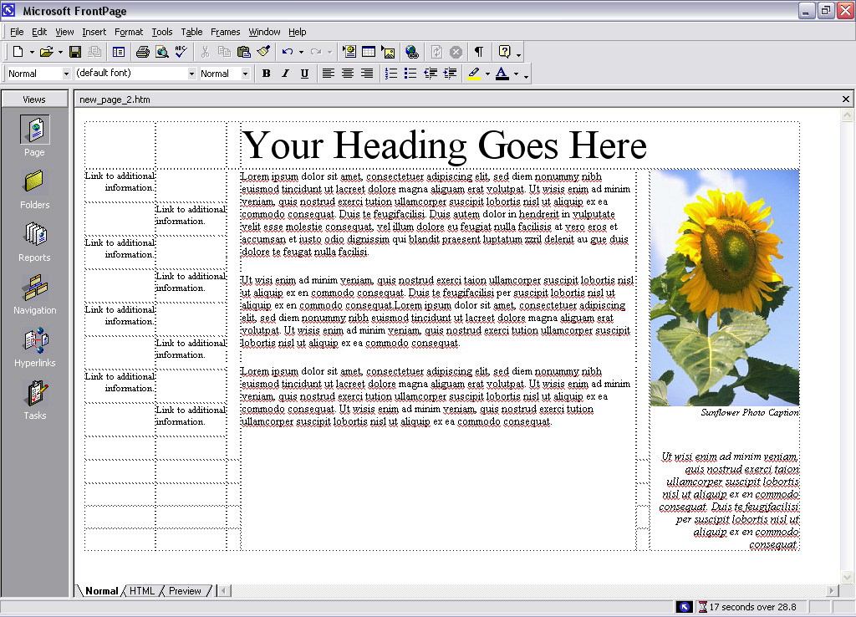
Task: Click the sunflower photo in the page
Action: point(724,287)
